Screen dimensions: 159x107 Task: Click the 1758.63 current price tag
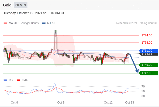(149, 54)
